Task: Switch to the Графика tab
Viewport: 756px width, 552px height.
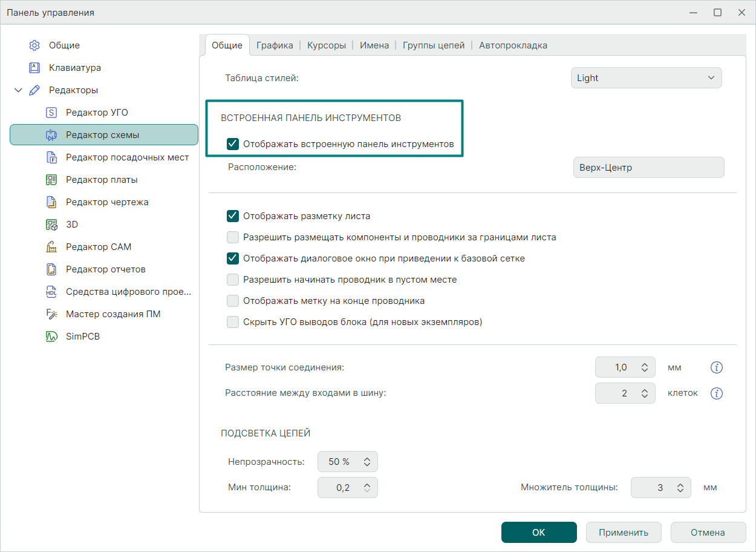Action: coord(275,45)
